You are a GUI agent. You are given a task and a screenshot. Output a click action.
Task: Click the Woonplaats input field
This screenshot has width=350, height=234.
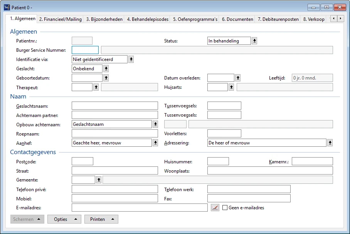tap(270, 170)
